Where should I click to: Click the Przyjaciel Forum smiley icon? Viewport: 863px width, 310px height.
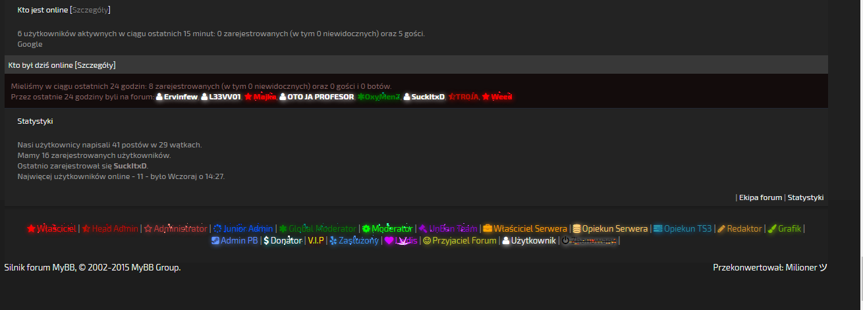pyautogui.click(x=427, y=241)
